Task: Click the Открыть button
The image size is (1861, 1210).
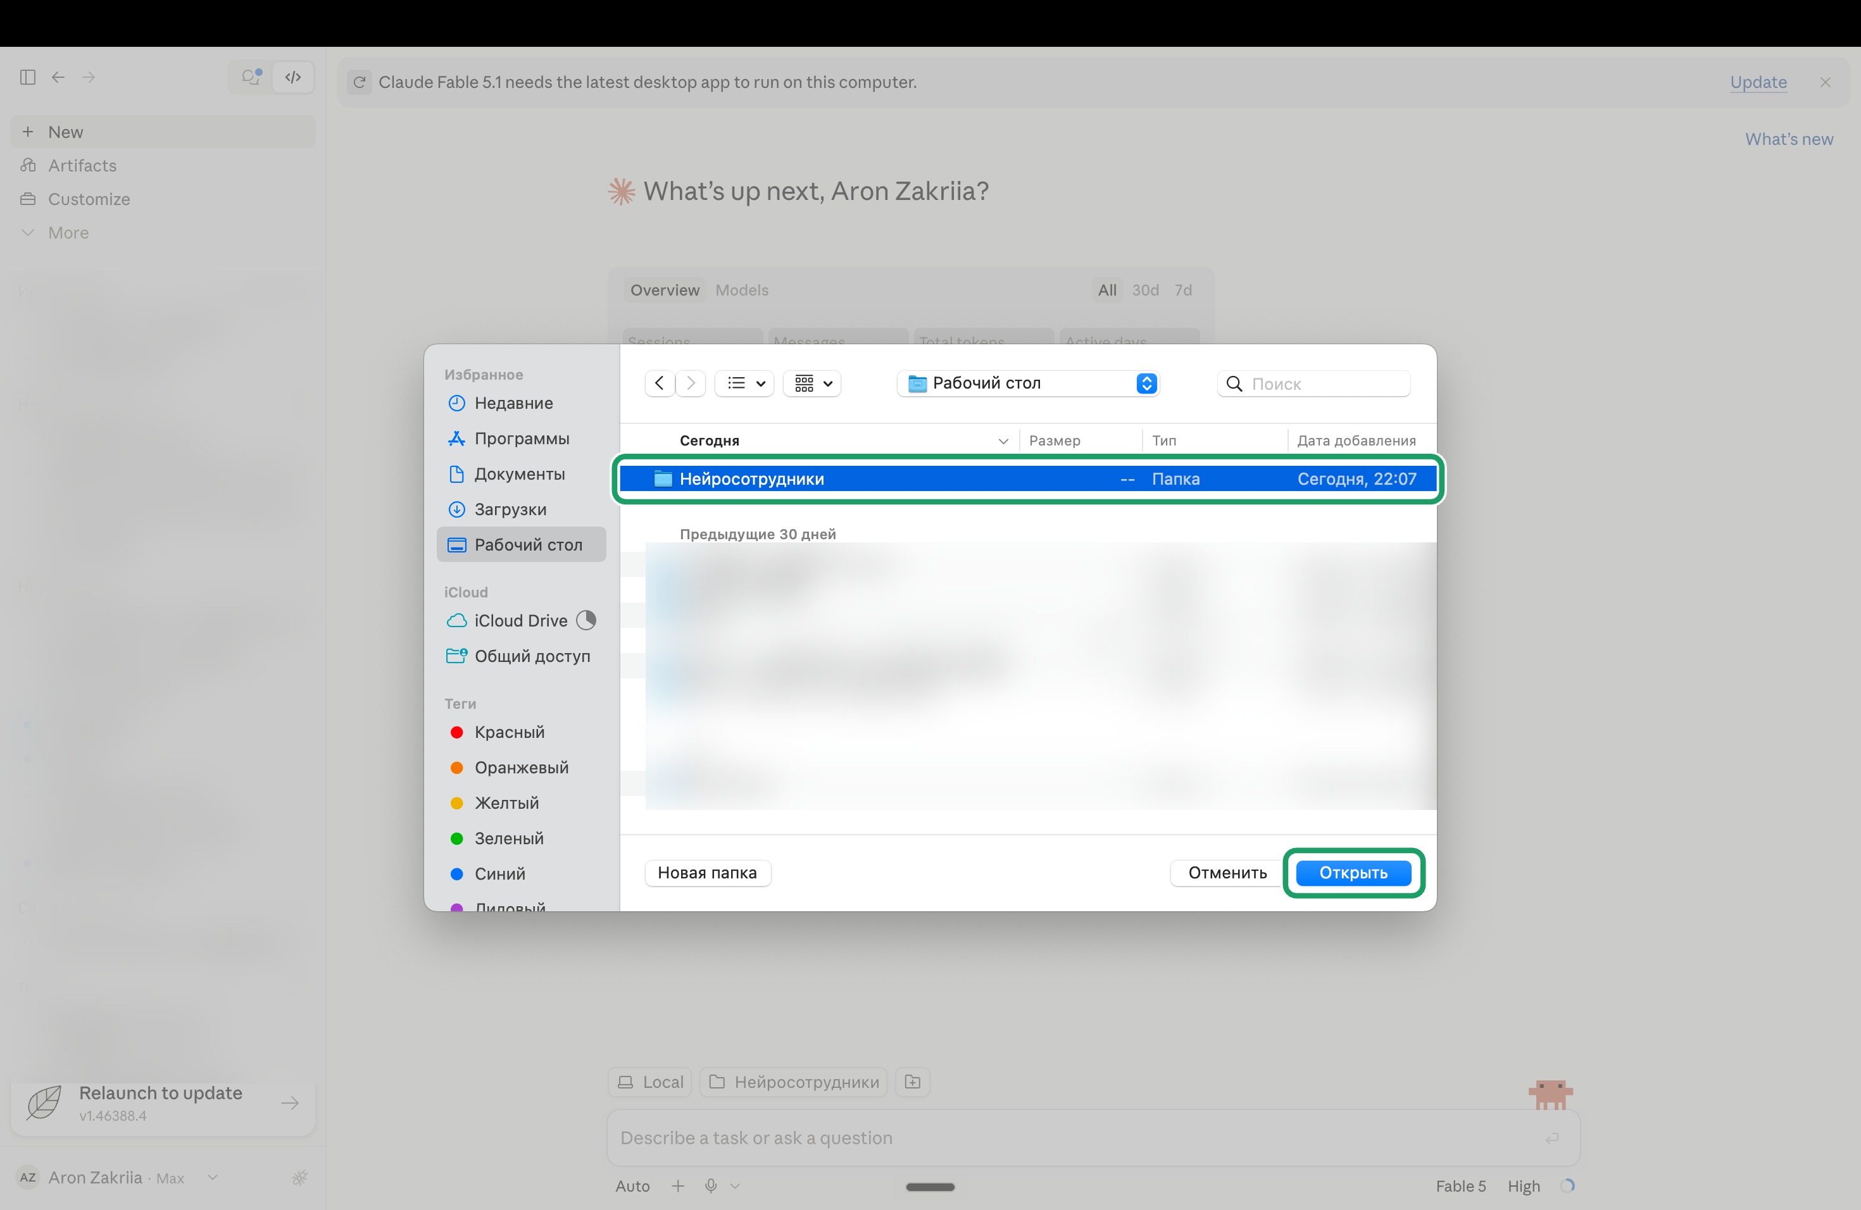Action: [1353, 872]
